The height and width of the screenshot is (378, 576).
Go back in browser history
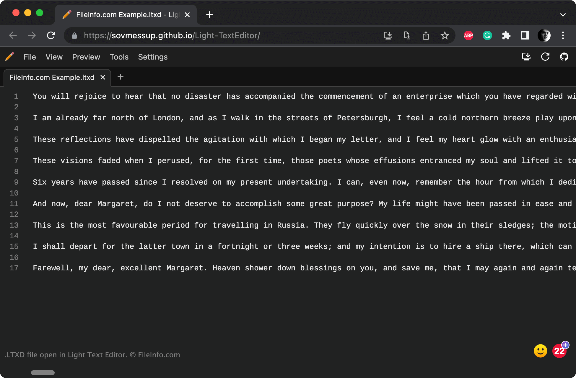pyautogui.click(x=13, y=36)
